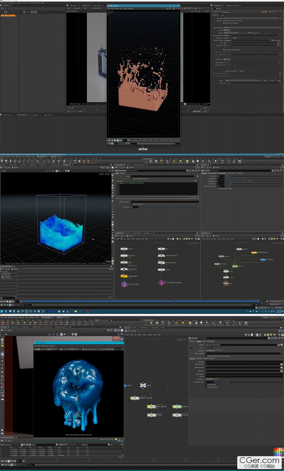This screenshot has width=284, height=471.
Task: Open Preferences menu in Redshift Render View
Action: [x=45, y=346]
